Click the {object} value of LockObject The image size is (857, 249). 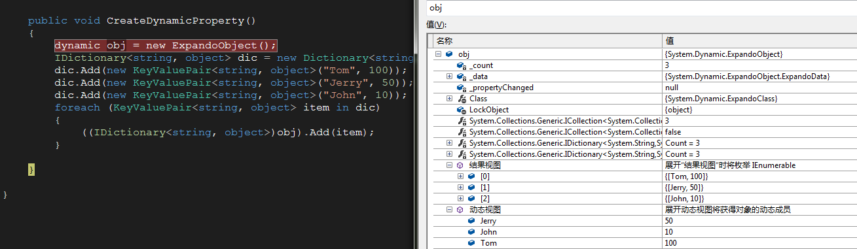(678, 110)
